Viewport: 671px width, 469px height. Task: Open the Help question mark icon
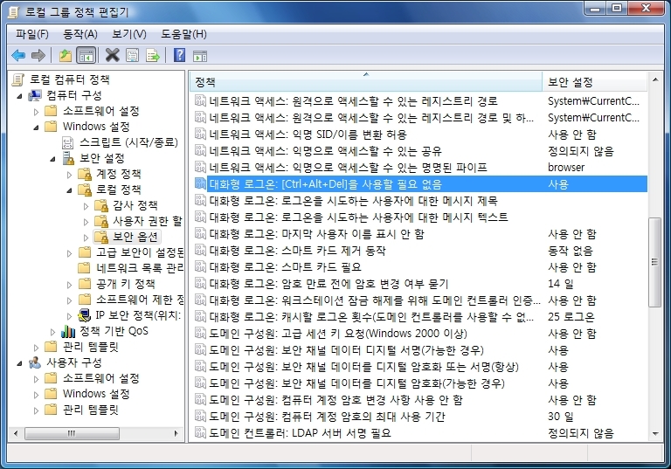pos(179,55)
